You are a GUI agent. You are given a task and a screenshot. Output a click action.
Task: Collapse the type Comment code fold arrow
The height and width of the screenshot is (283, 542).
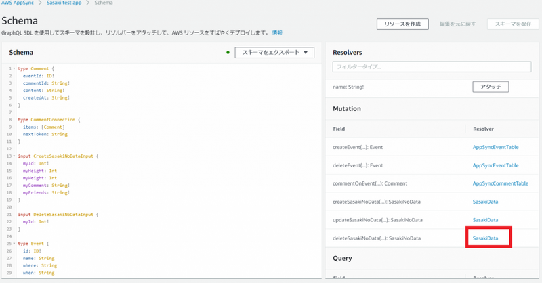14,69
